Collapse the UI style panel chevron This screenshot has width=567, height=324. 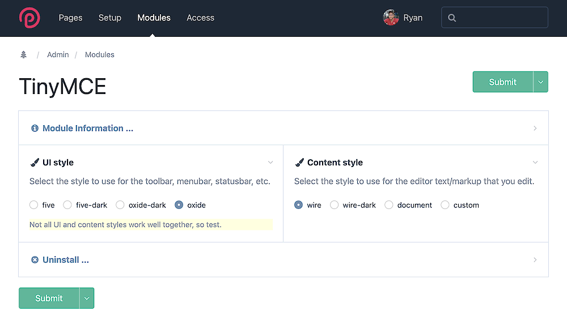(x=270, y=163)
